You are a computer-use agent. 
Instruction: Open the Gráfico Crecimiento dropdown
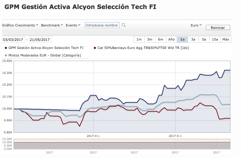20,26
